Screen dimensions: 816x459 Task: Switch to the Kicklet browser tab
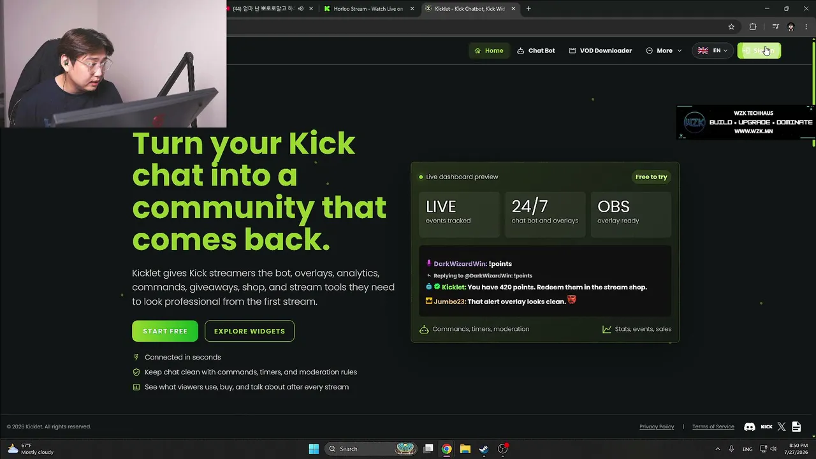pos(470,9)
